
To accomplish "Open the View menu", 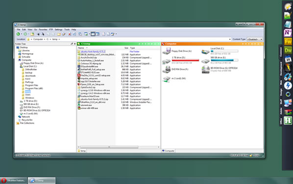I will coord(30,29).
